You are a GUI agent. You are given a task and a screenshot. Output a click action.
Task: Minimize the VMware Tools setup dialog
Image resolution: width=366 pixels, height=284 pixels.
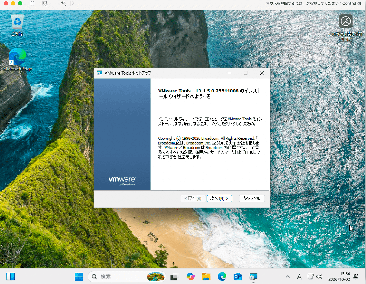[x=229, y=73]
